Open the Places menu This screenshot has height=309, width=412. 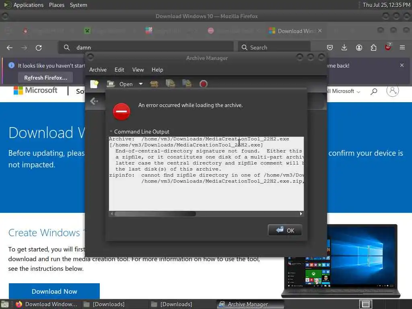coord(56,5)
